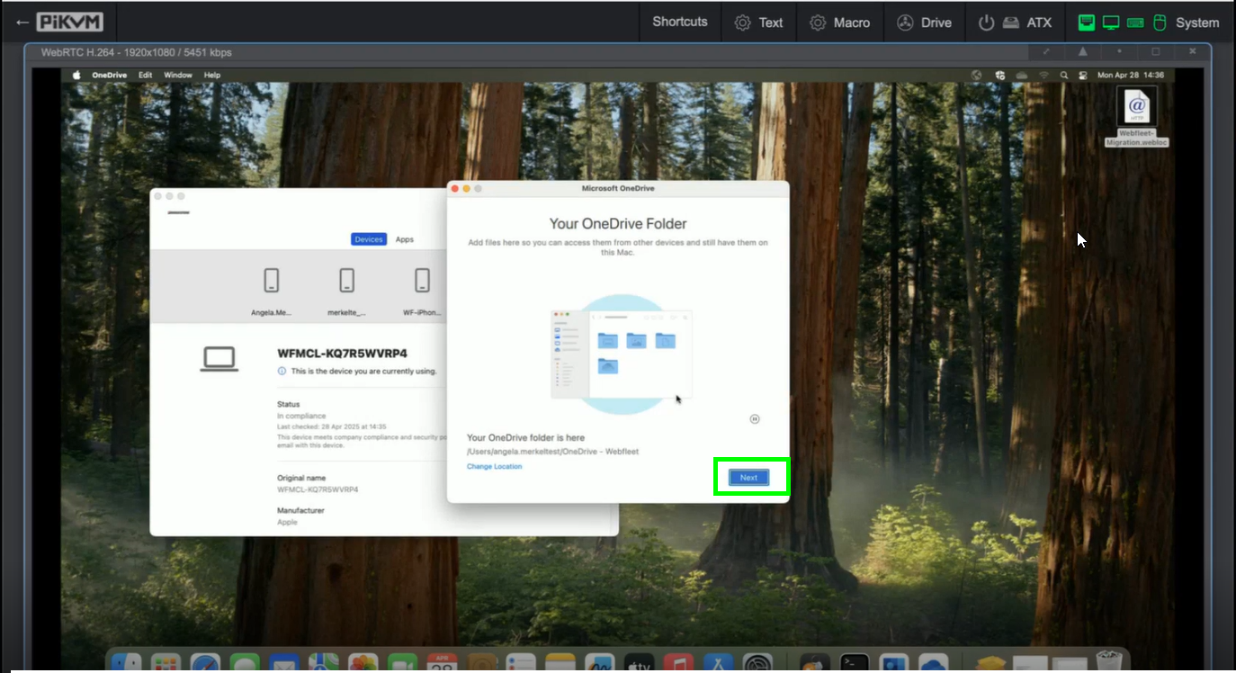Pause the OneDrive folder animation
The height and width of the screenshot is (673, 1236).
pyautogui.click(x=755, y=418)
